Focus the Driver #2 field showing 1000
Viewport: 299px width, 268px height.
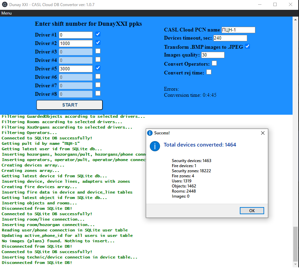76,43
